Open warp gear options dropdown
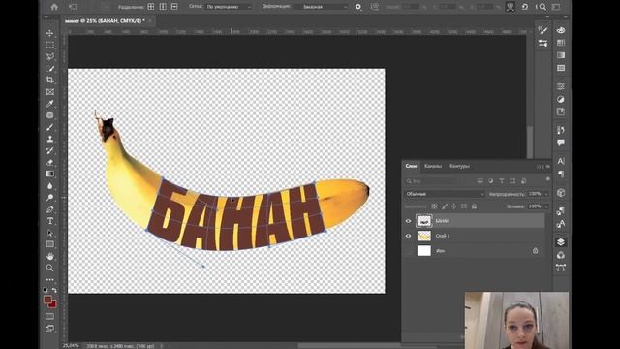620x349 pixels. pos(358,7)
